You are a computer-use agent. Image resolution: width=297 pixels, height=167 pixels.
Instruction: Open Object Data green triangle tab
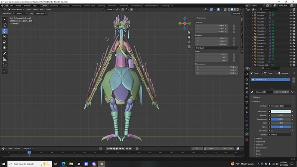click(x=247, y=130)
